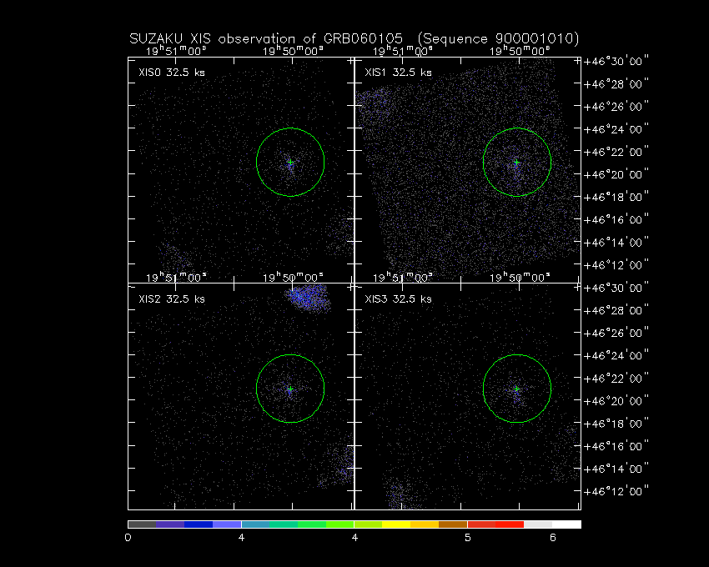Click declination +46°26'00" beside the XIS1 panel
This screenshot has width=709, height=567.
[616, 107]
